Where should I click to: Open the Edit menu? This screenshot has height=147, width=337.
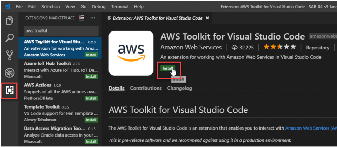point(32,7)
